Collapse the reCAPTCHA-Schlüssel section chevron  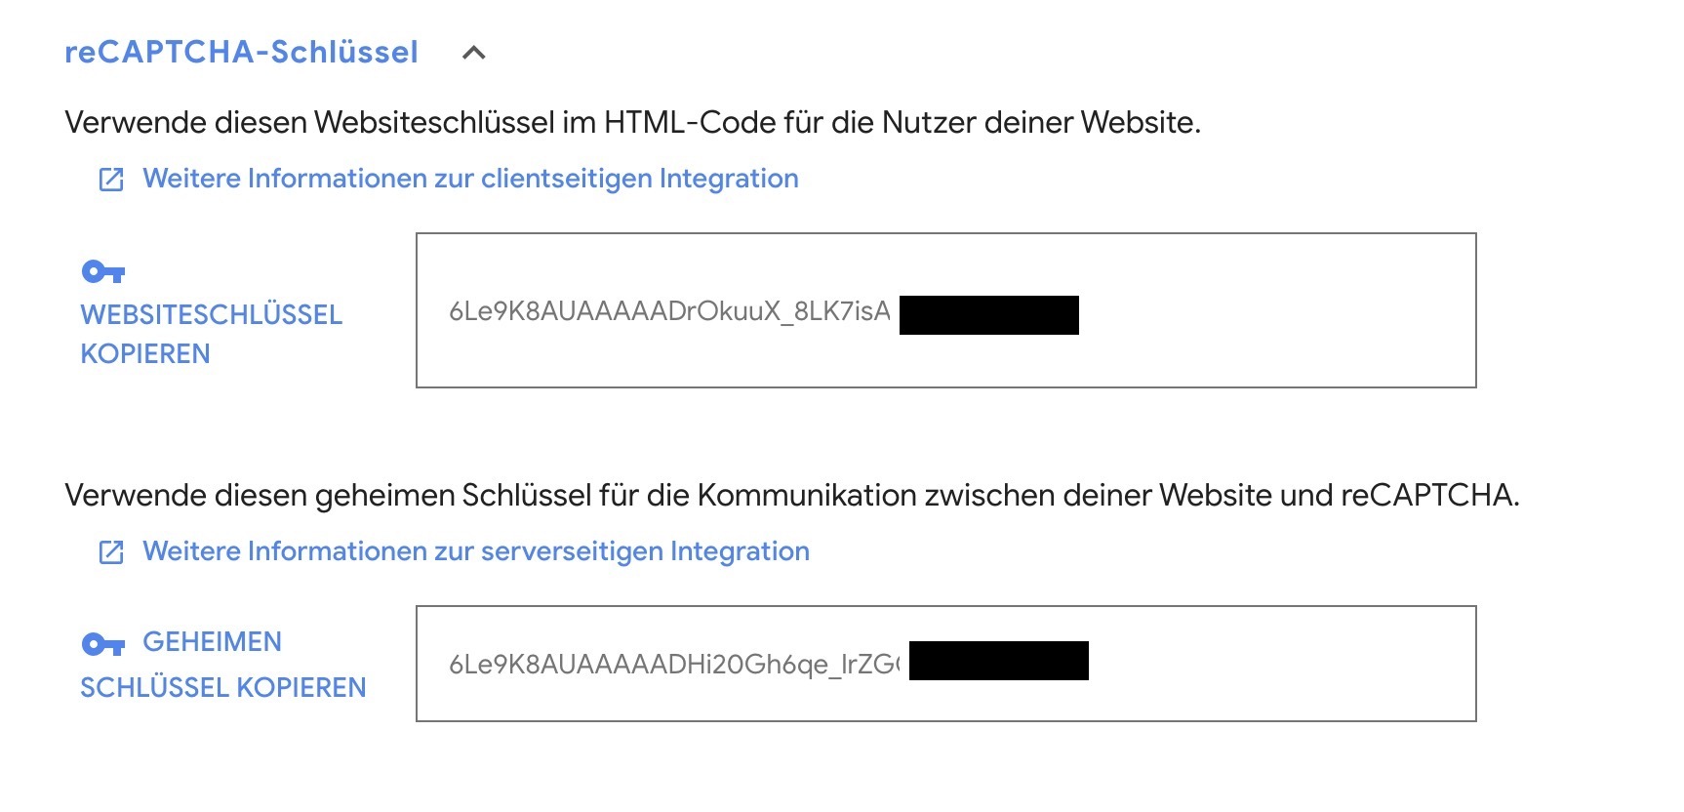473,53
